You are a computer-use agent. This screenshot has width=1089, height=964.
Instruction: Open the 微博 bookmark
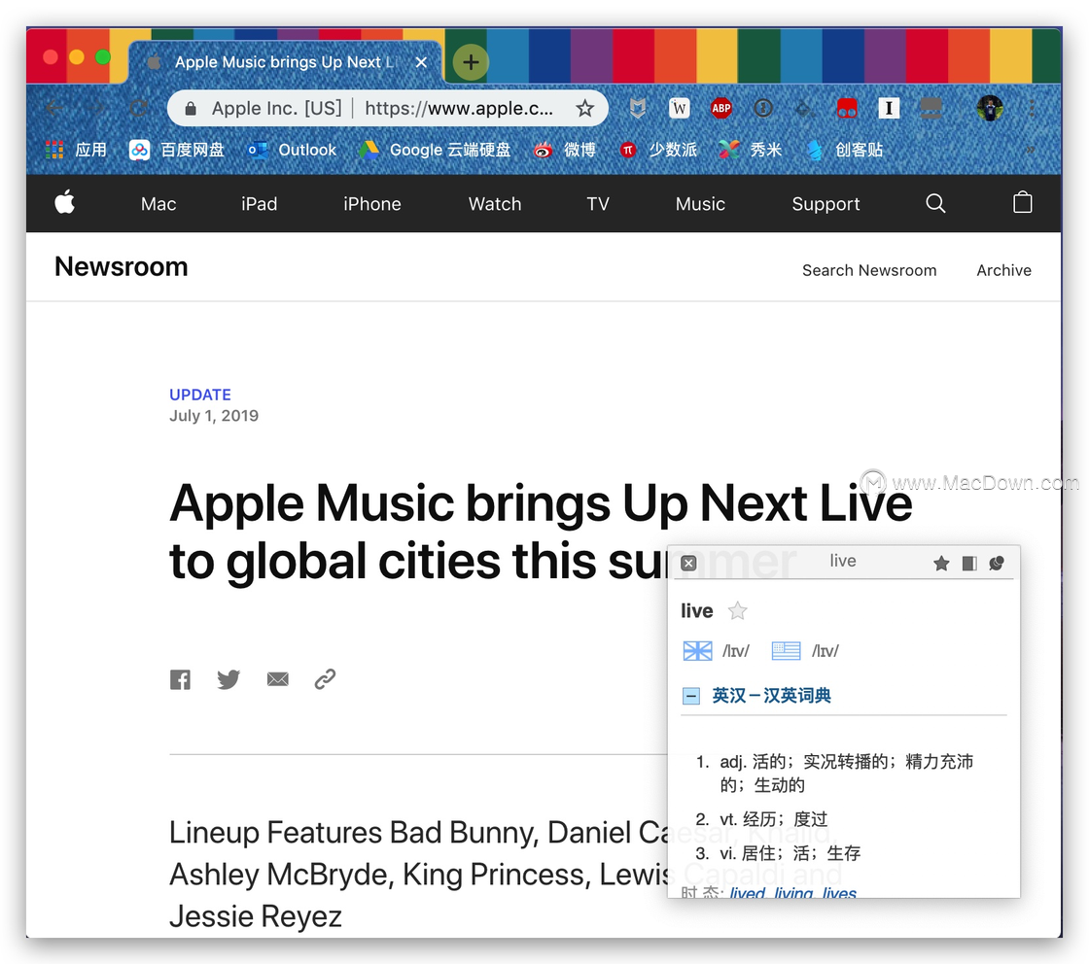[565, 150]
